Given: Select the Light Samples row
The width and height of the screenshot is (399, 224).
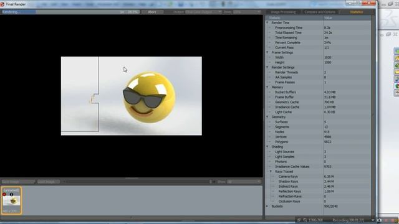Looking at the screenshot, I should tap(318, 156).
